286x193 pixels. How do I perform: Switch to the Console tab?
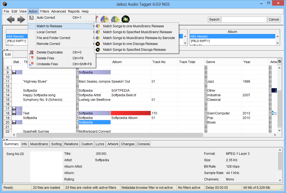[144, 144]
